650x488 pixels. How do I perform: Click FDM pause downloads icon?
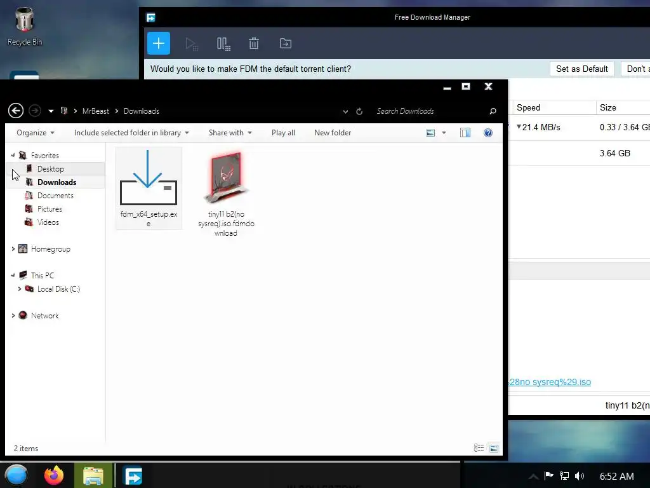[223, 44]
